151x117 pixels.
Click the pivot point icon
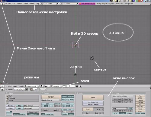46,86
